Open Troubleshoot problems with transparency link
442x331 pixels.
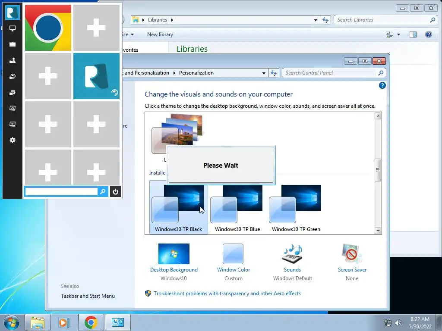point(227,294)
